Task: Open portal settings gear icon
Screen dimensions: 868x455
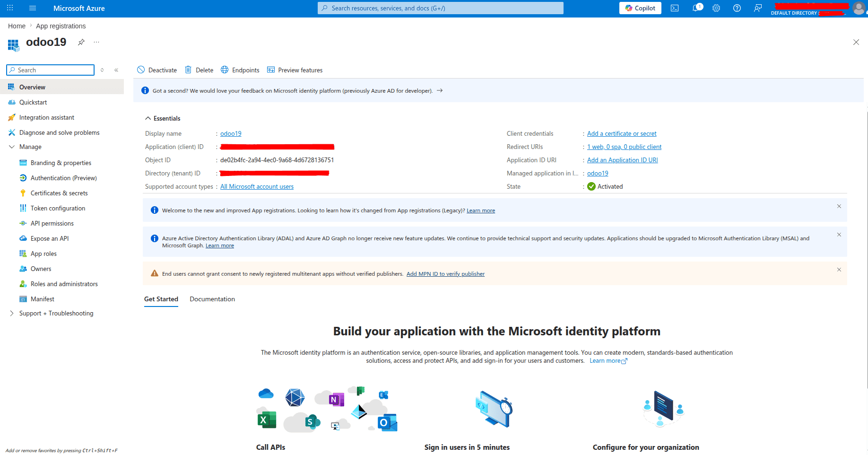Action: pyautogui.click(x=716, y=8)
